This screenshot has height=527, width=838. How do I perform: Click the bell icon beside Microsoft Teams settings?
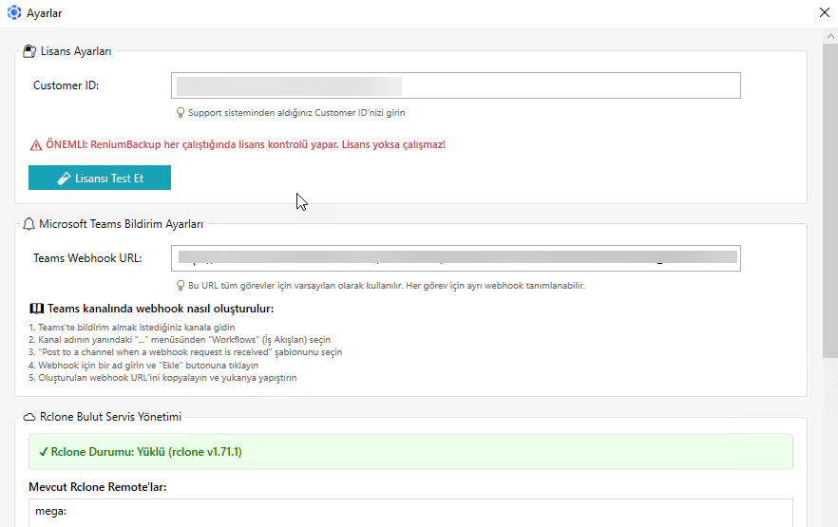tap(29, 224)
